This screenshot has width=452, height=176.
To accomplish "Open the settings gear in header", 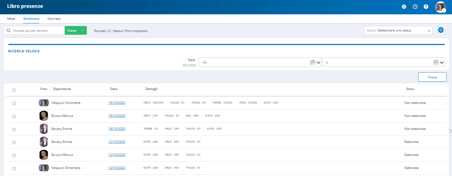I will (404, 7).
